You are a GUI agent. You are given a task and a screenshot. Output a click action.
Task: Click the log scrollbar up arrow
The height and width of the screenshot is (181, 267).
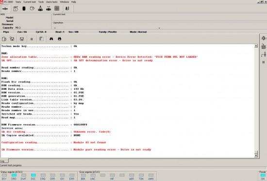click(x=256, y=46)
